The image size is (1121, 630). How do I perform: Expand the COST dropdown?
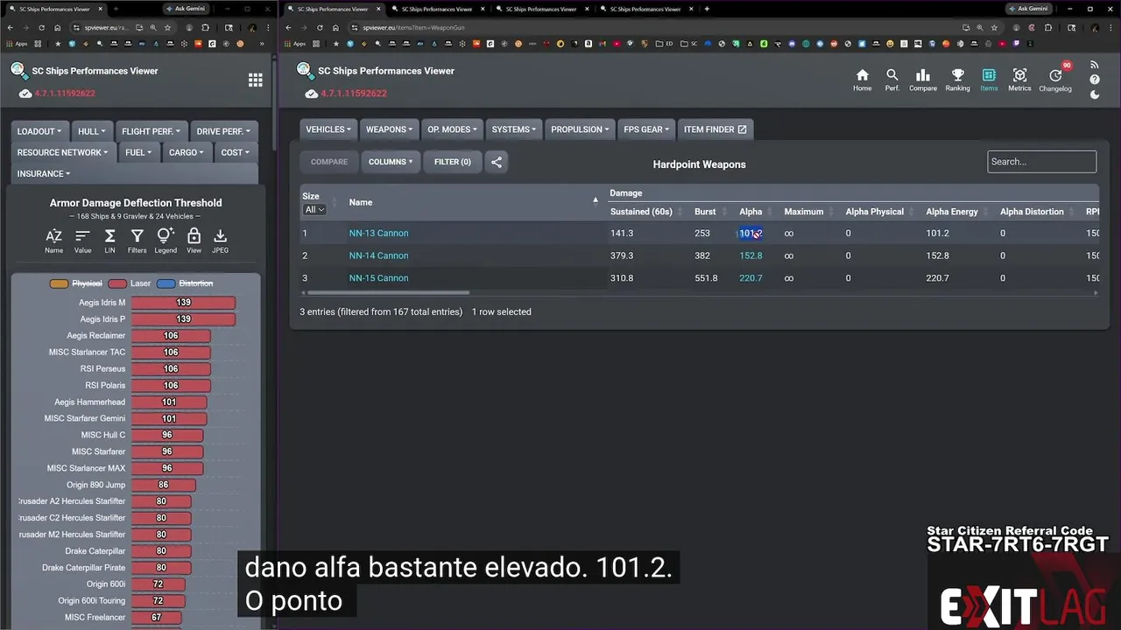pyautogui.click(x=235, y=152)
